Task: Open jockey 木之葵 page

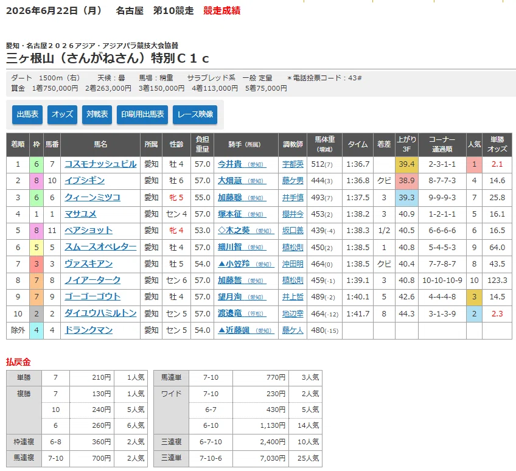Action: 246,231
